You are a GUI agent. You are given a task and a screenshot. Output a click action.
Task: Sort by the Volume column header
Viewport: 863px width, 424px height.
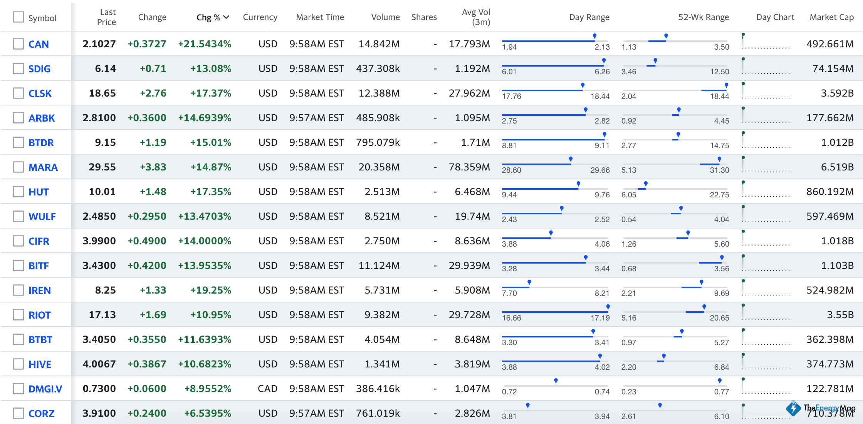tap(385, 17)
